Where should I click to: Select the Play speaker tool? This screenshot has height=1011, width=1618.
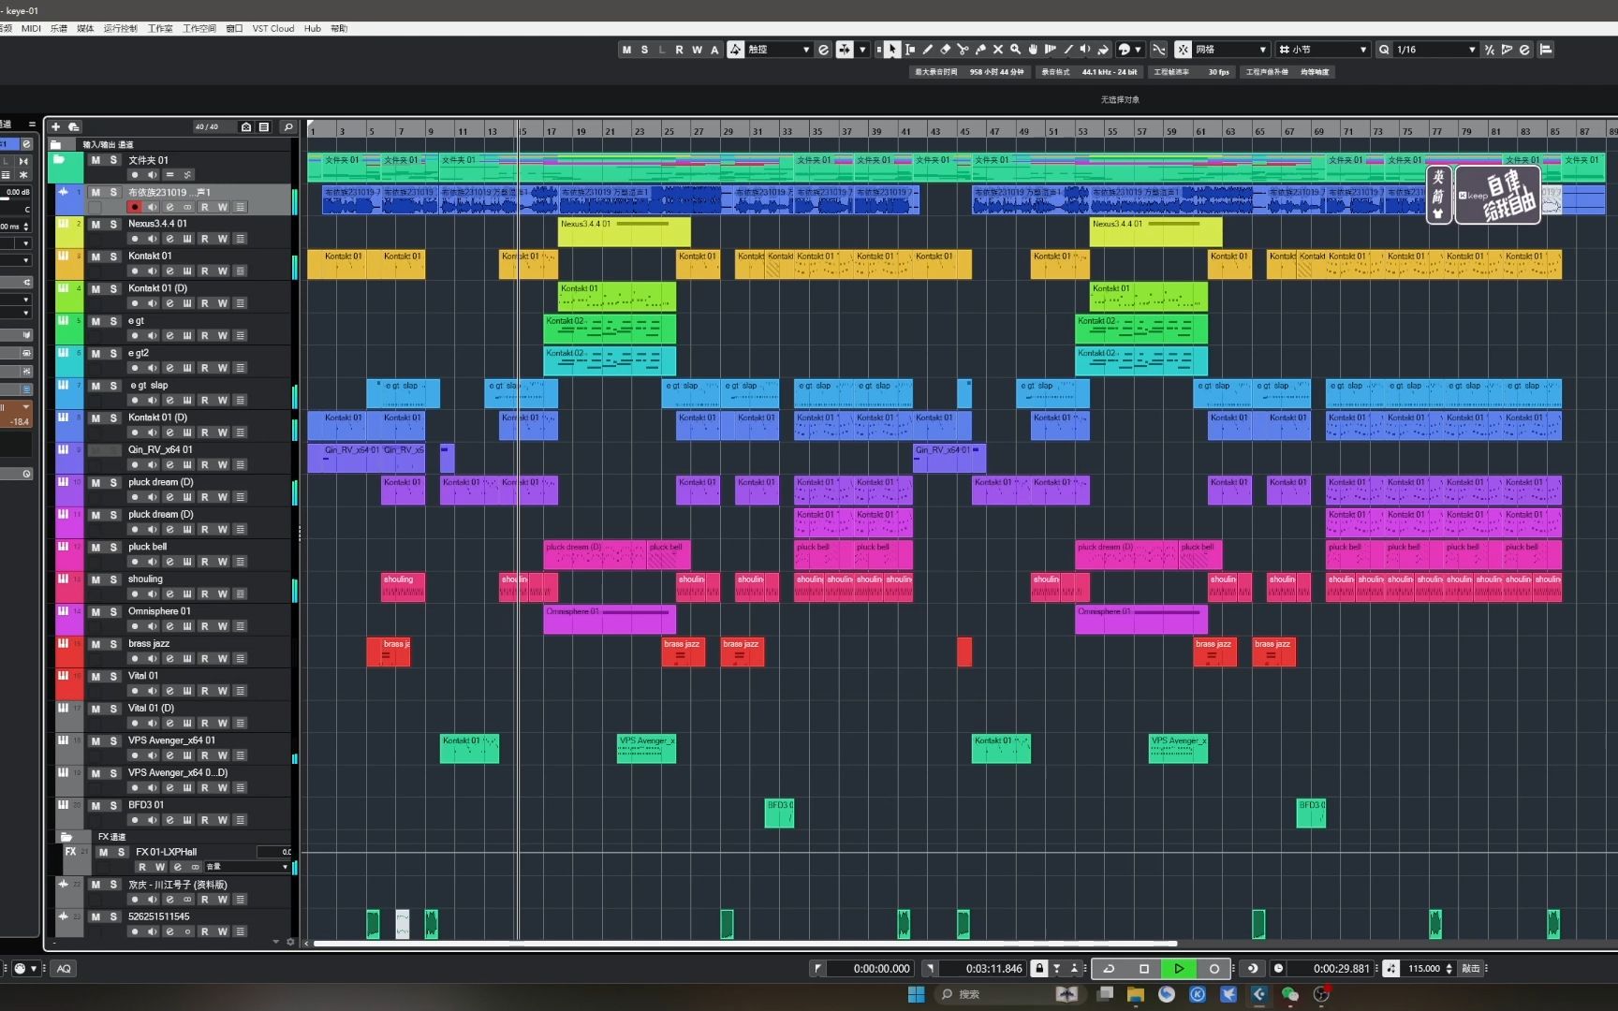click(1085, 50)
